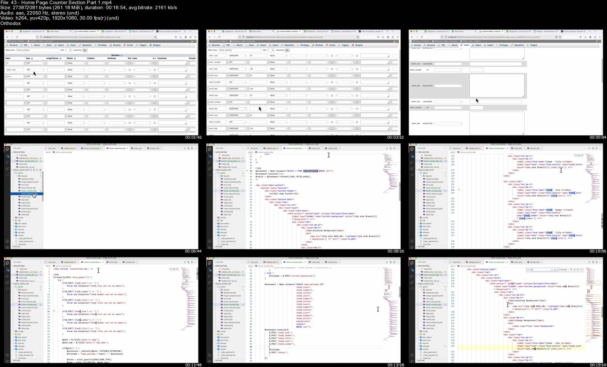Click previous match arrow in 00:15:10 find box
The height and width of the screenshot is (367, 607).
571,270
